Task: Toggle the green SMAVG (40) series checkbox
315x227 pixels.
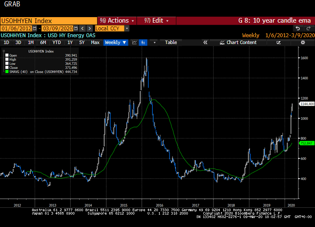Action: (x=7, y=72)
